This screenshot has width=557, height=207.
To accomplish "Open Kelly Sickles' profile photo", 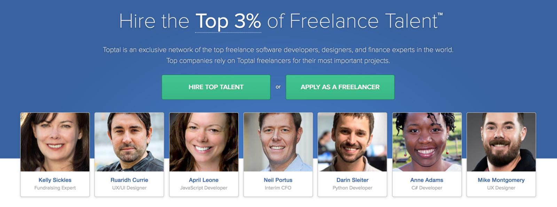I will (x=55, y=142).
